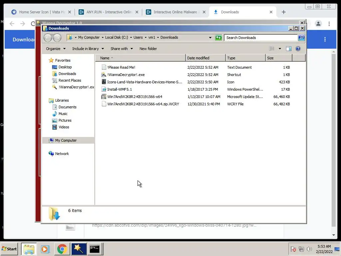Click the change view icon in toolbar
341x256 pixels.
point(272,49)
